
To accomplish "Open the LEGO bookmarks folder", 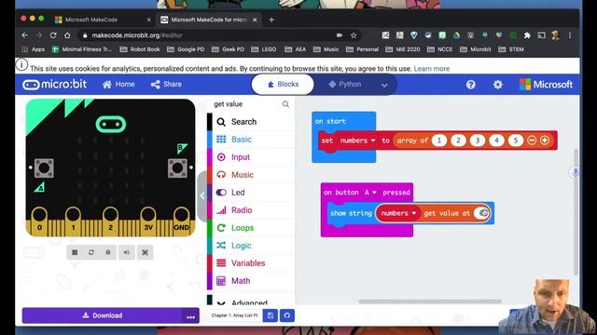I will 263,49.
